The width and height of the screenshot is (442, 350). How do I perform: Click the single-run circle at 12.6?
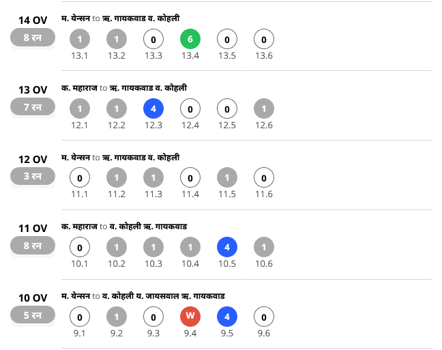click(x=263, y=109)
